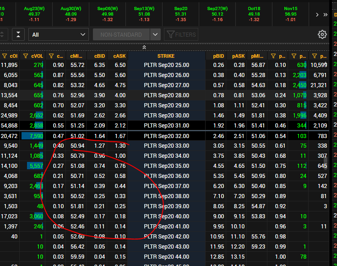337x266 pixels.
Task: Click call ask 1.67 on 32.00 strike
Action: click(x=120, y=136)
